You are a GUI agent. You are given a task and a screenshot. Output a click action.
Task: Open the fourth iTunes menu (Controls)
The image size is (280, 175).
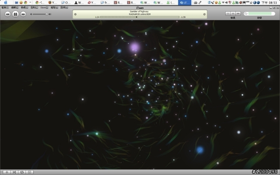click(x=34, y=7)
